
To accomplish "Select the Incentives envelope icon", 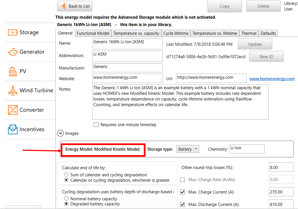I will click(x=13, y=129).
